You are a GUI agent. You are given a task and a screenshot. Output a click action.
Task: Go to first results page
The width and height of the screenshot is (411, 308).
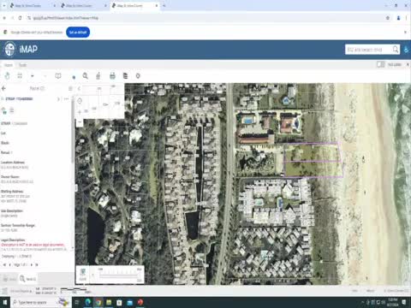click(4, 264)
